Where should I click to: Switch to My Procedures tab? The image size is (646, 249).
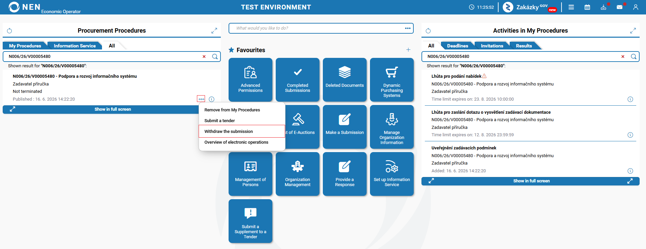(25, 46)
